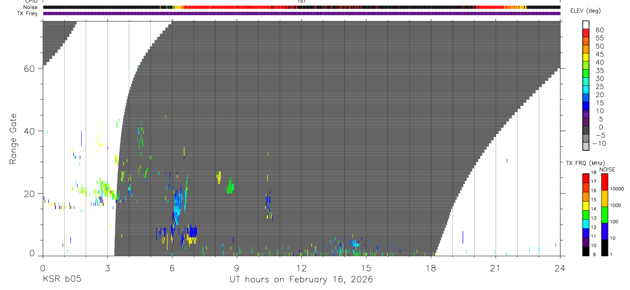Image resolution: width=630 pixels, height=290 pixels.
Task: Click the green echo patch near hour 9
Action: pos(230,186)
